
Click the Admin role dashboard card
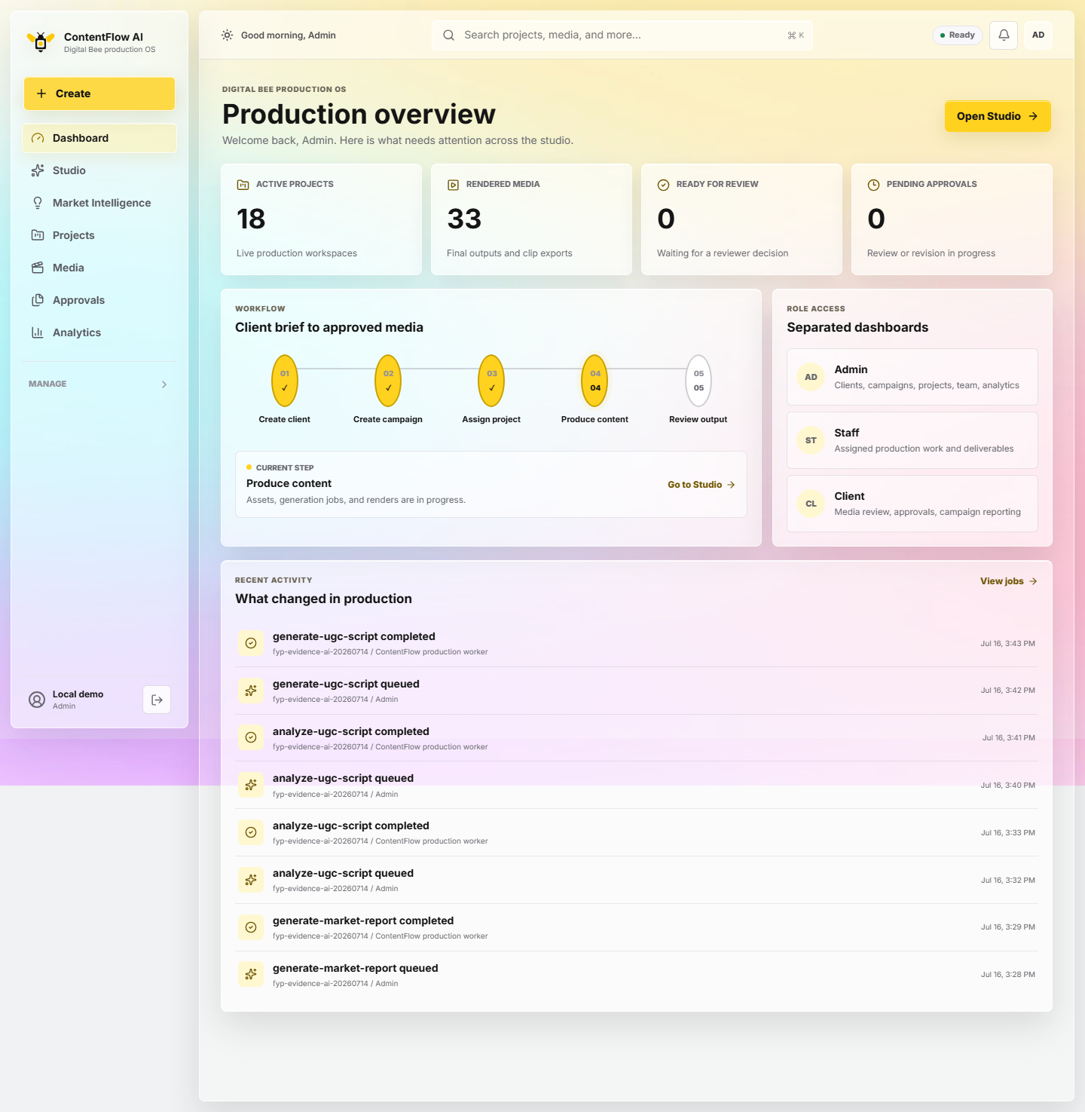pos(912,377)
